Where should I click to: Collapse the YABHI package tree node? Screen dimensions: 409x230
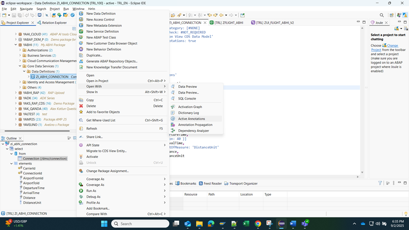(x=16, y=45)
